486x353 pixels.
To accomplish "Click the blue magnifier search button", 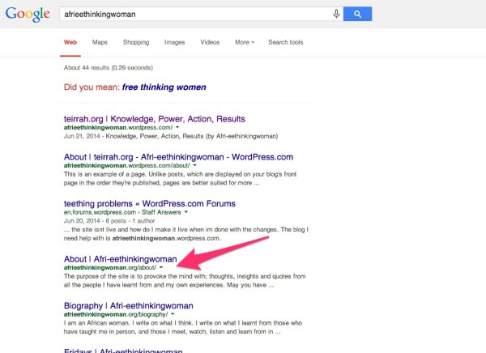I will point(357,14).
